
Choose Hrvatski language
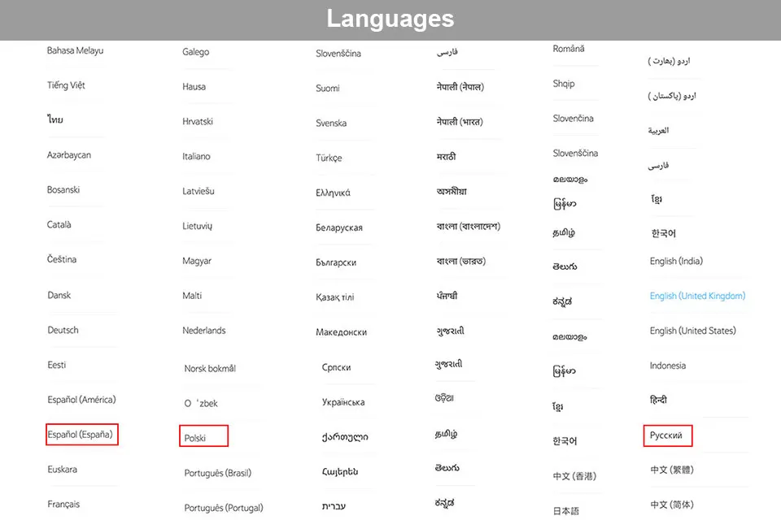(x=197, y=121)
